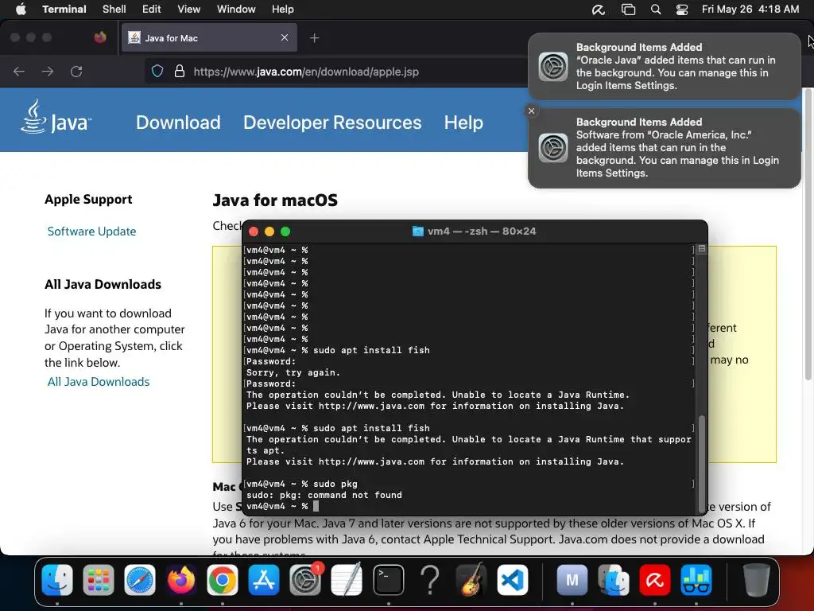Close the Java for Mac tab
Screen dimensions: 814x611
coord(285,37)
